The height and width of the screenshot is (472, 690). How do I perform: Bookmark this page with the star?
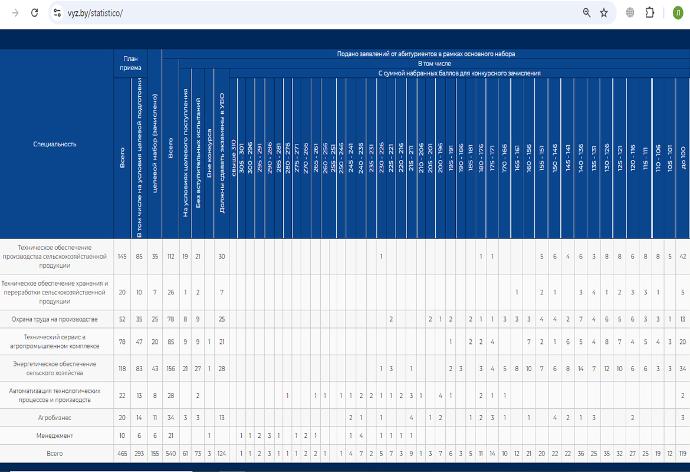click(x=604, y=13)
